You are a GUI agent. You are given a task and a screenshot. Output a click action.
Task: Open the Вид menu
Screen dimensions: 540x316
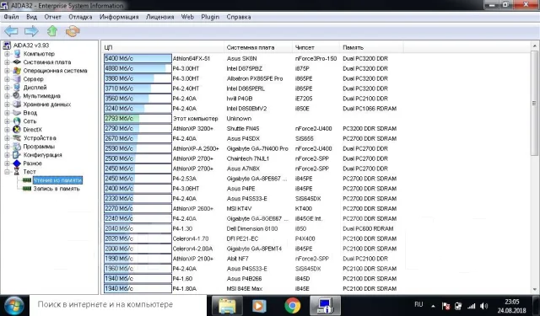click(x=32, y=17)
